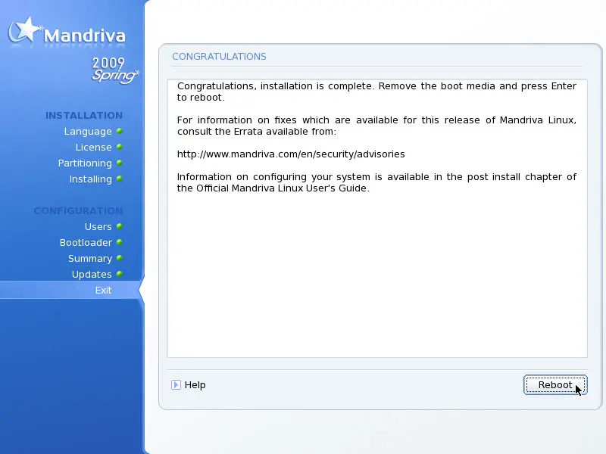
Task: Select the Bootloader step in sidebar
Action: click(x=86, y=242)
